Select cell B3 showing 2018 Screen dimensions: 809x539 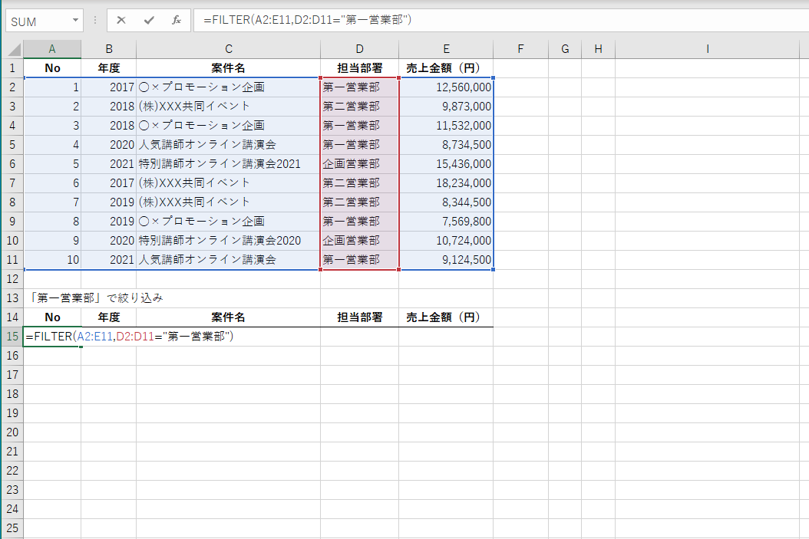coord(108,106)
